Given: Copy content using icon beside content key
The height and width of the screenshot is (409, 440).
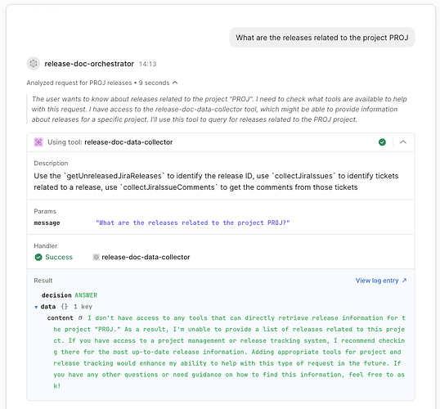Looking at the screenshot, I should [x=80, y=317].
